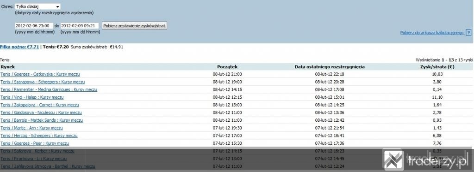Select start time 07-lut-12 15:30
Image resolution: width=474 pixels, height=172 pixels.
coord(227,143)
